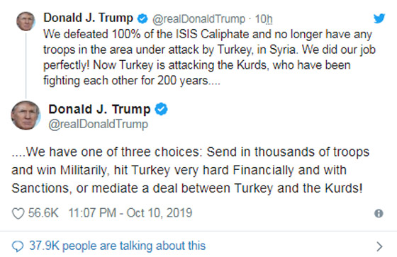Click the @realDonaldTrump handle in first tweet
Image resolution: width=397 pixels, height=257 pixels.
pyautogui.click(x=198, y=19)
